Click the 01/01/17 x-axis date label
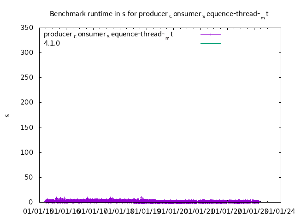This screenshot has height=221, width=295. click(92, 211)
